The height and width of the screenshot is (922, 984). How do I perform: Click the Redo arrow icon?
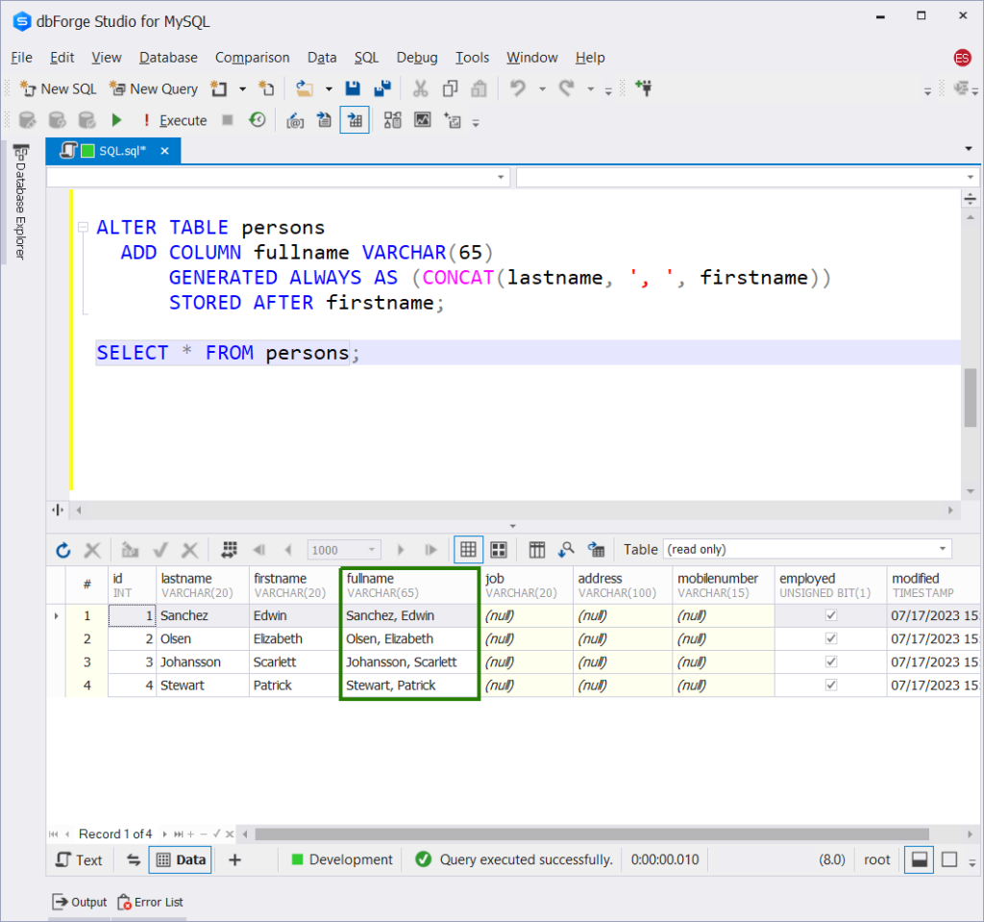point(567,88)
